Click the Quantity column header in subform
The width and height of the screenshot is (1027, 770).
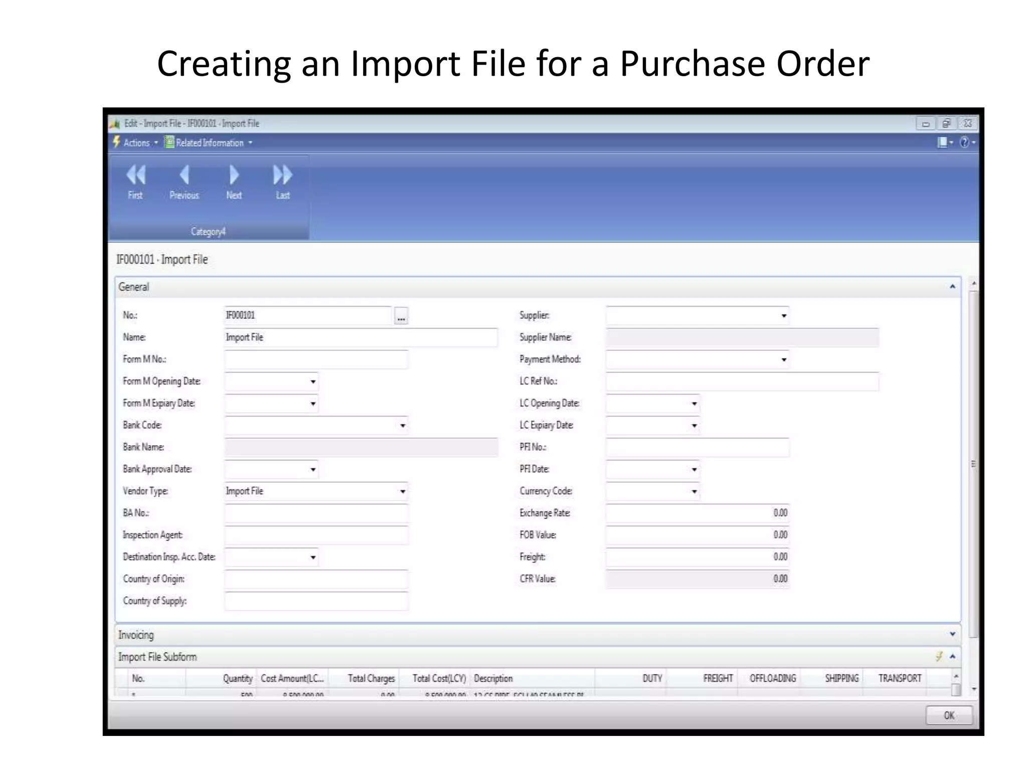coord(237,678)
